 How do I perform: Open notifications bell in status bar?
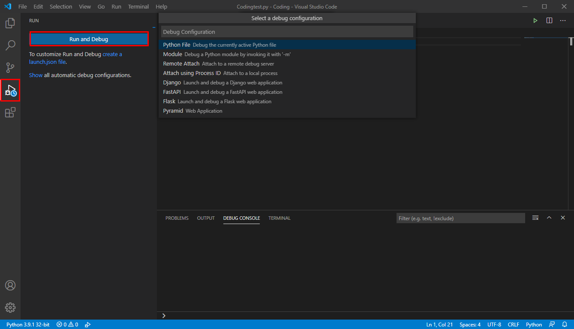(x=565, y=325)
